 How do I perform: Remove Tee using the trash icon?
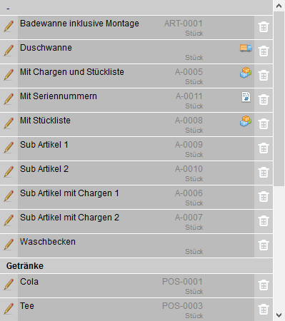264,309
